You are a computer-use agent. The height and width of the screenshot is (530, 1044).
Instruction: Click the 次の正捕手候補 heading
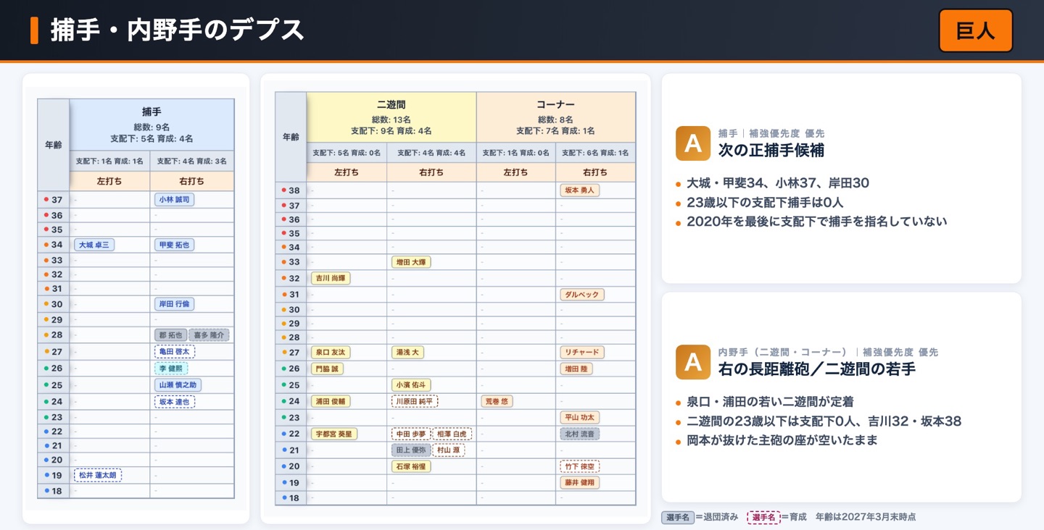point(771,150)
